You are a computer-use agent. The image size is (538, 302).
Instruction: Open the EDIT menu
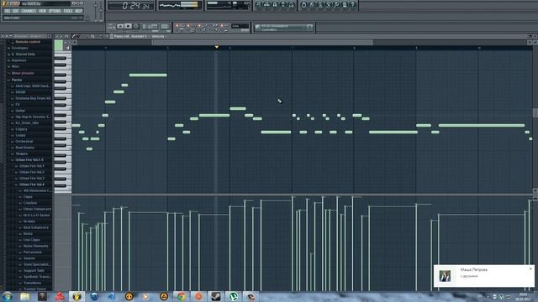pyautogui.click(x=16, y=11)
